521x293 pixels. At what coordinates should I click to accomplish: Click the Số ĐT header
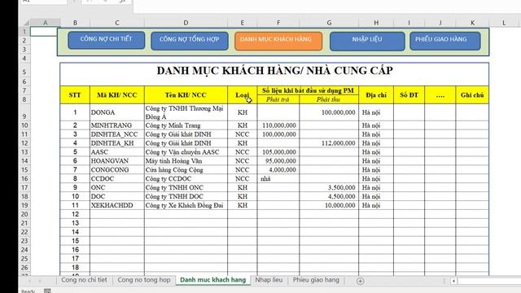pos(409,95)
